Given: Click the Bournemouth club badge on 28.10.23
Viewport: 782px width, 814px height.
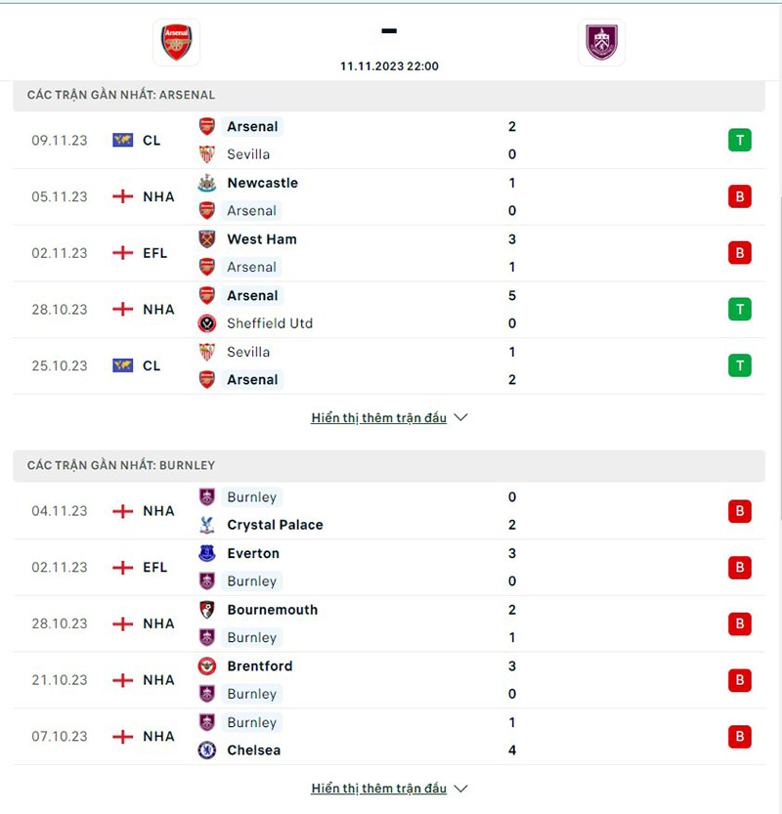Looking at the screenshot, I should (206, 610).
